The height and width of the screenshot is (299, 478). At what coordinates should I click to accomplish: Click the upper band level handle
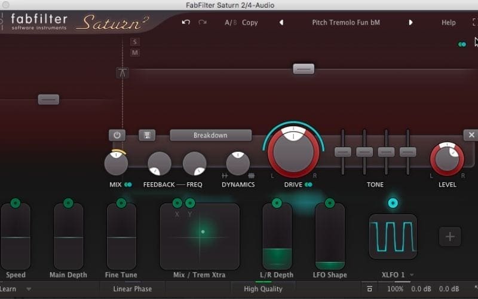pyautogui.click(x=304, y=69)
